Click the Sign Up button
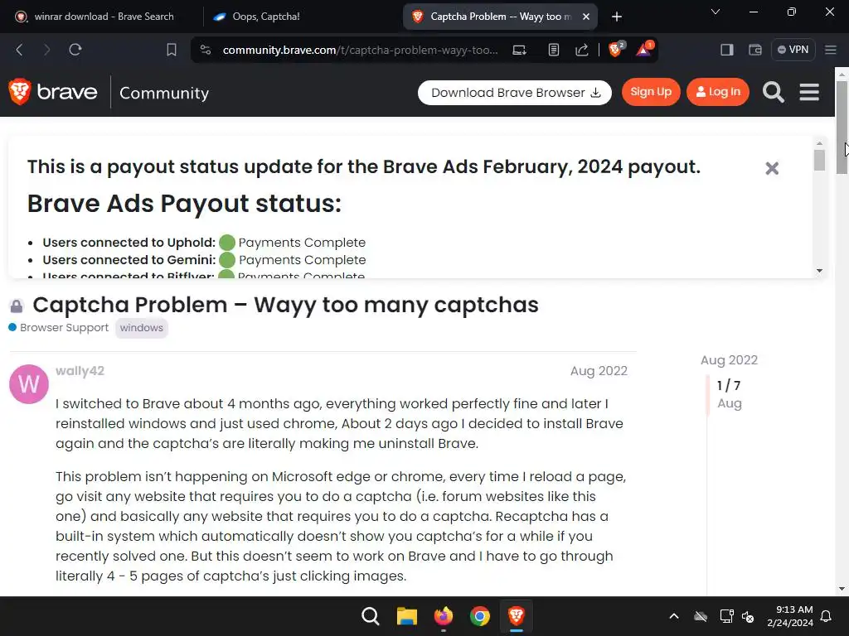This screenshot has height=636, width=849. [651, 92]
